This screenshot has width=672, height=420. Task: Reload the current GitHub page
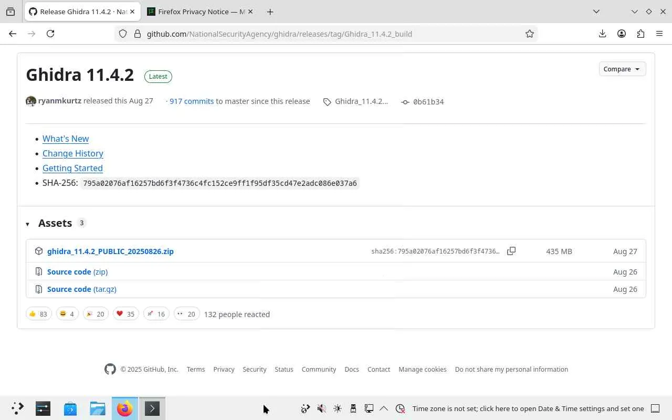pos(50,34)
